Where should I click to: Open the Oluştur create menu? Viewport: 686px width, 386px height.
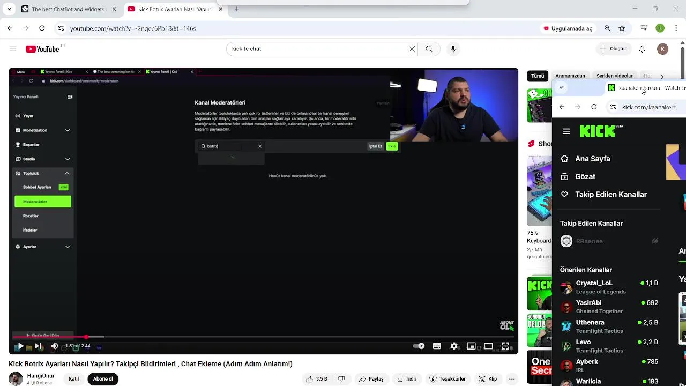point(613,49)
